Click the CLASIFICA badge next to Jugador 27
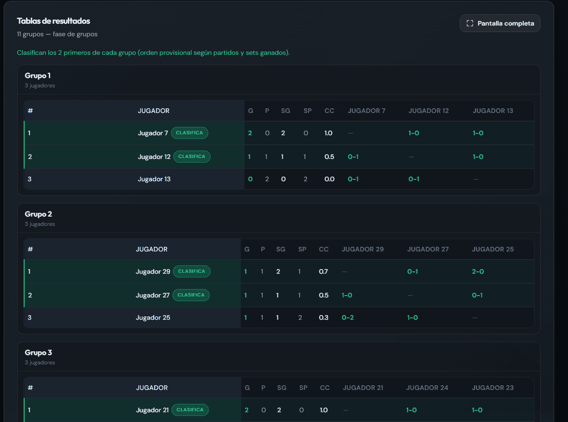 (191, 295)
